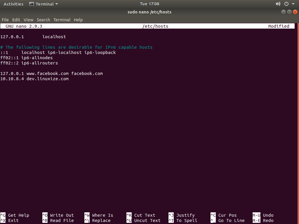
Task: Open the session dropdown arrow near the power icon
Action: click(x=294, y=4)
